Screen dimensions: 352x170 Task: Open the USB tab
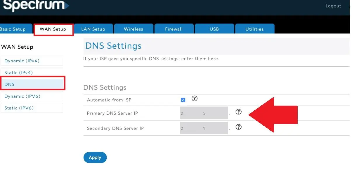click(x=214, y=29)
